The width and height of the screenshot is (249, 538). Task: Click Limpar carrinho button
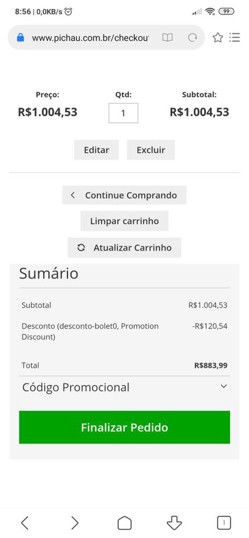point(124,221)
